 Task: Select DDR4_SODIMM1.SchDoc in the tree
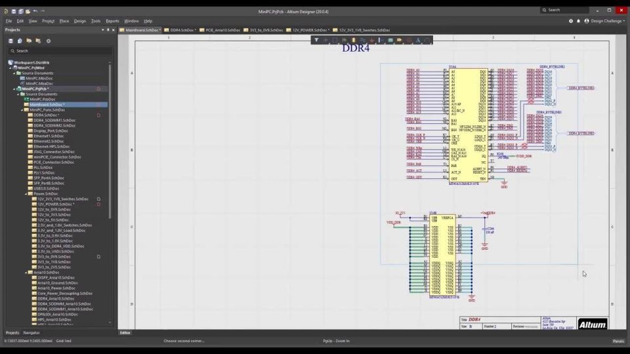54,120
